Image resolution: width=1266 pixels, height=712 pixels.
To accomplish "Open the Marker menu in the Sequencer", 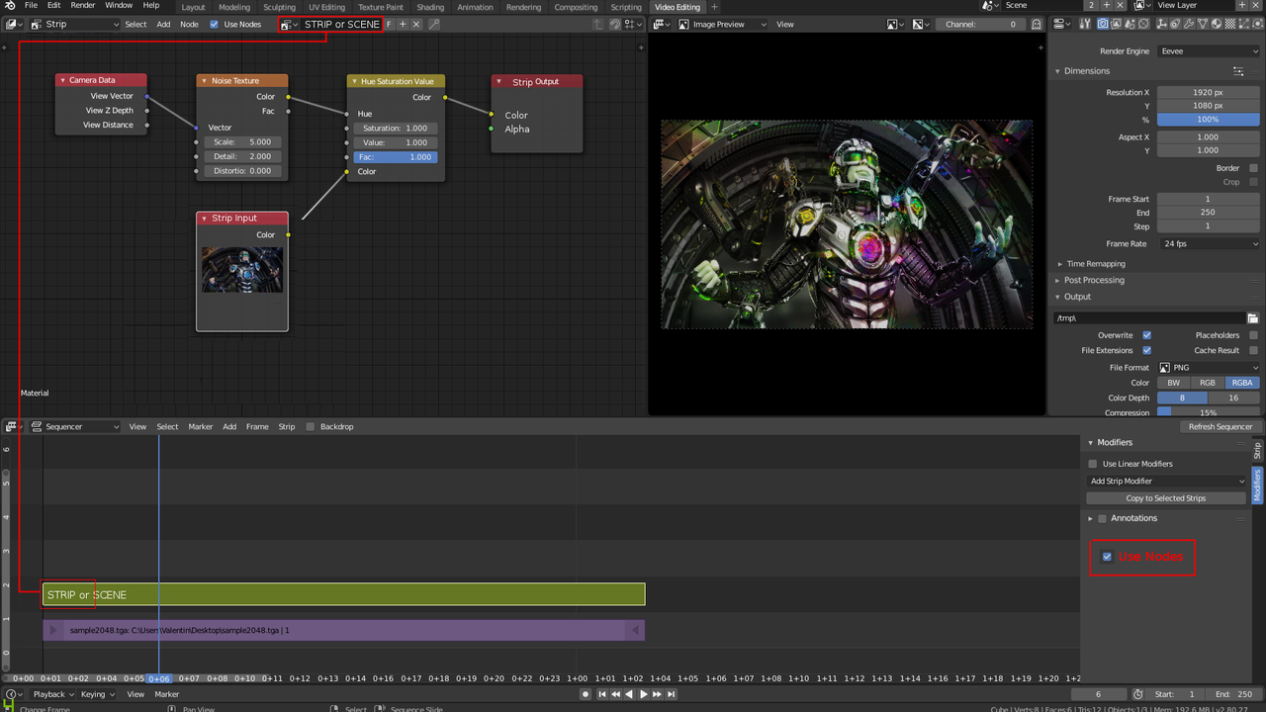I will 200,426.
